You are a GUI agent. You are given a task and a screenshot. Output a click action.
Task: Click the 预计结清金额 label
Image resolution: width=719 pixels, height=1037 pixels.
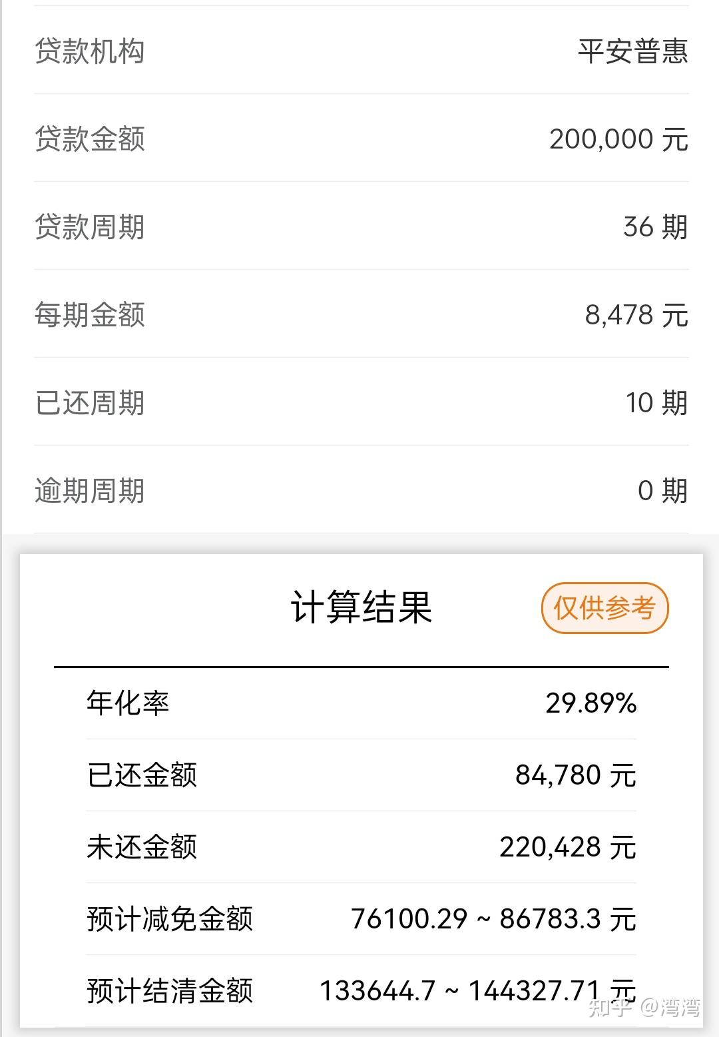click(x=170, y=991)
